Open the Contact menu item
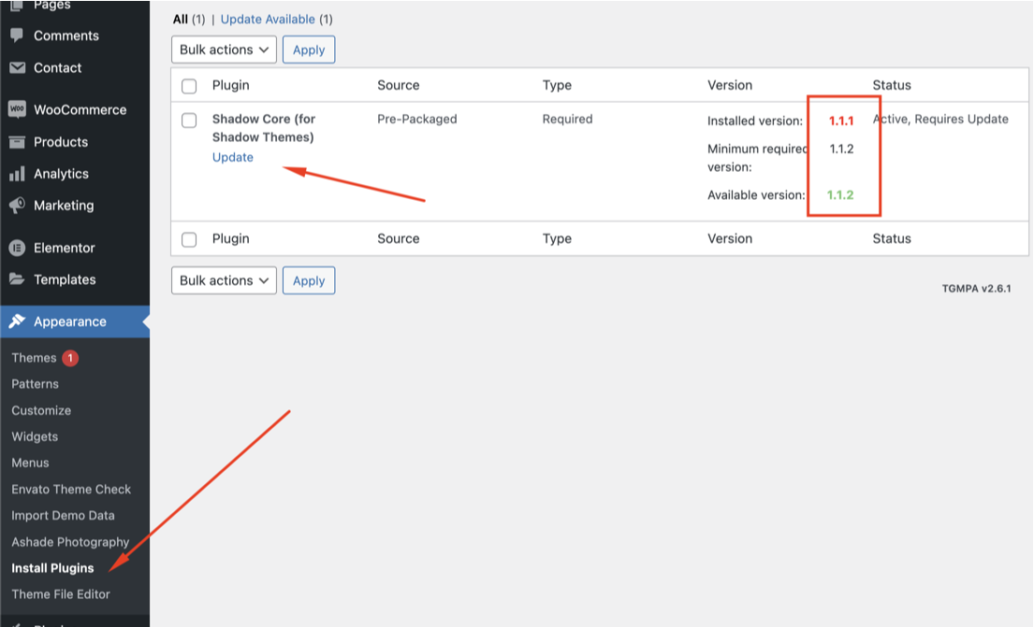 (57, 67)
